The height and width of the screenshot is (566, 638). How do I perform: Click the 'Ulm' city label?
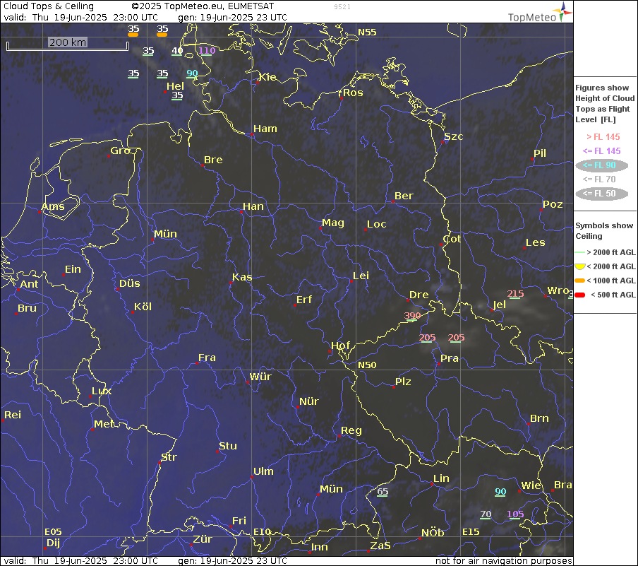(x=263, y=471)
